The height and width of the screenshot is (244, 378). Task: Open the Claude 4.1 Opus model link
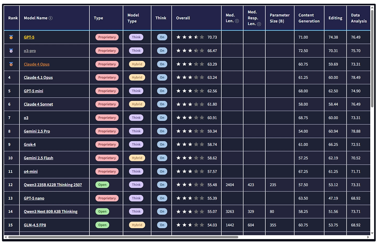(x=38, y=78)
